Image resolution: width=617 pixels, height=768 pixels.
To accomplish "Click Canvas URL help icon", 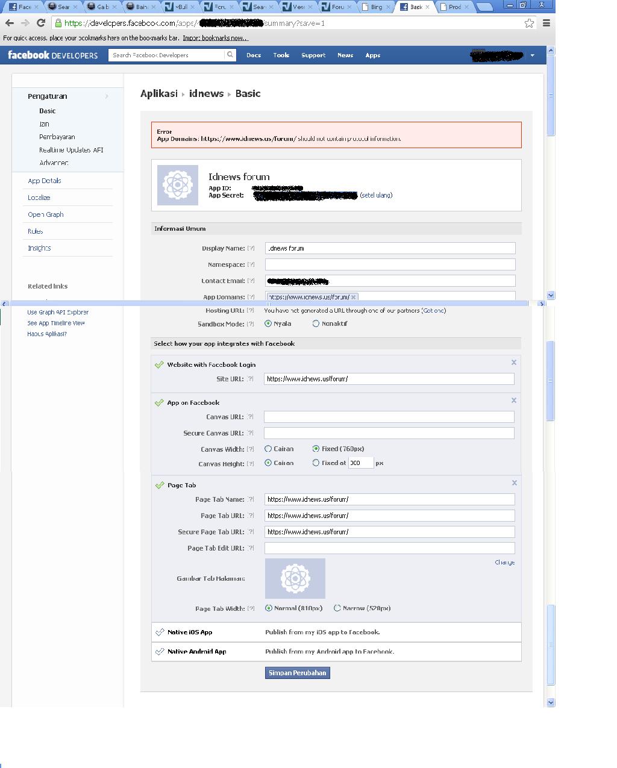I will tap(251, 417).
